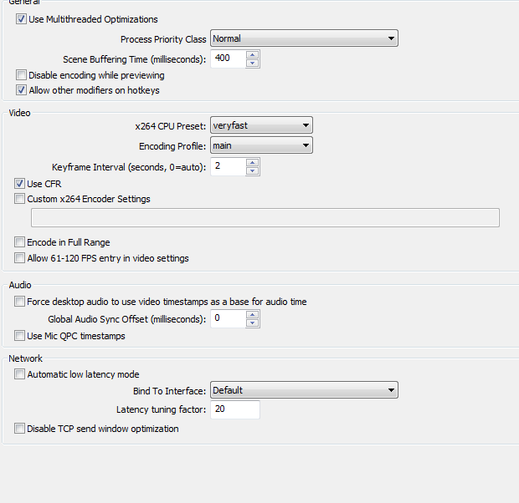The image size is (519, 503).
Task: Check Allow 61-120 FPS entry option
Action: click(19, 258)
